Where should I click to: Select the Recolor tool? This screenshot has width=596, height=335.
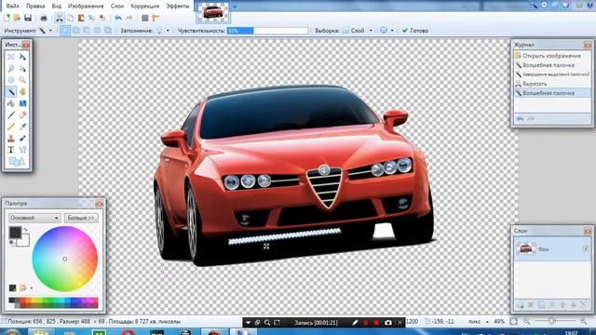[22, 139]
